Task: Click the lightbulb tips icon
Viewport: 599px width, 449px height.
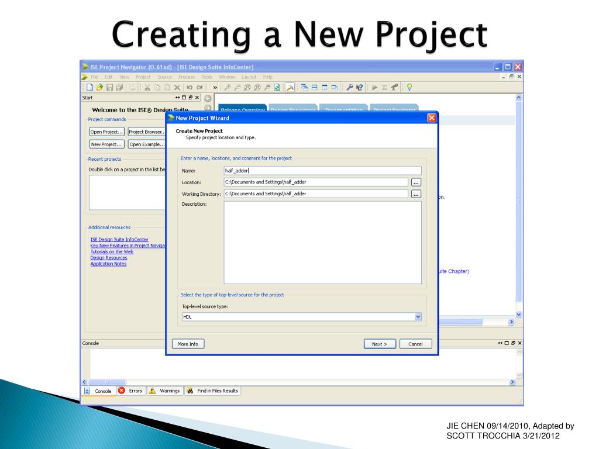Action: pos(409,88)
